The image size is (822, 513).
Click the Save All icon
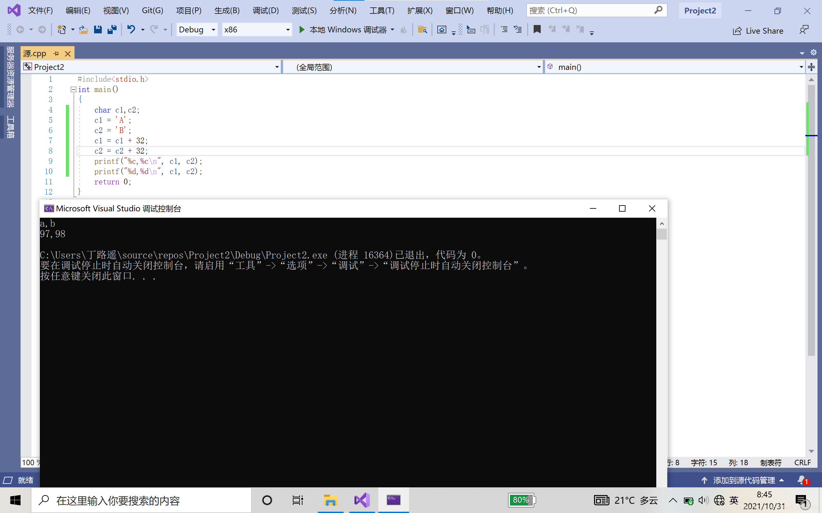point(112,30)
